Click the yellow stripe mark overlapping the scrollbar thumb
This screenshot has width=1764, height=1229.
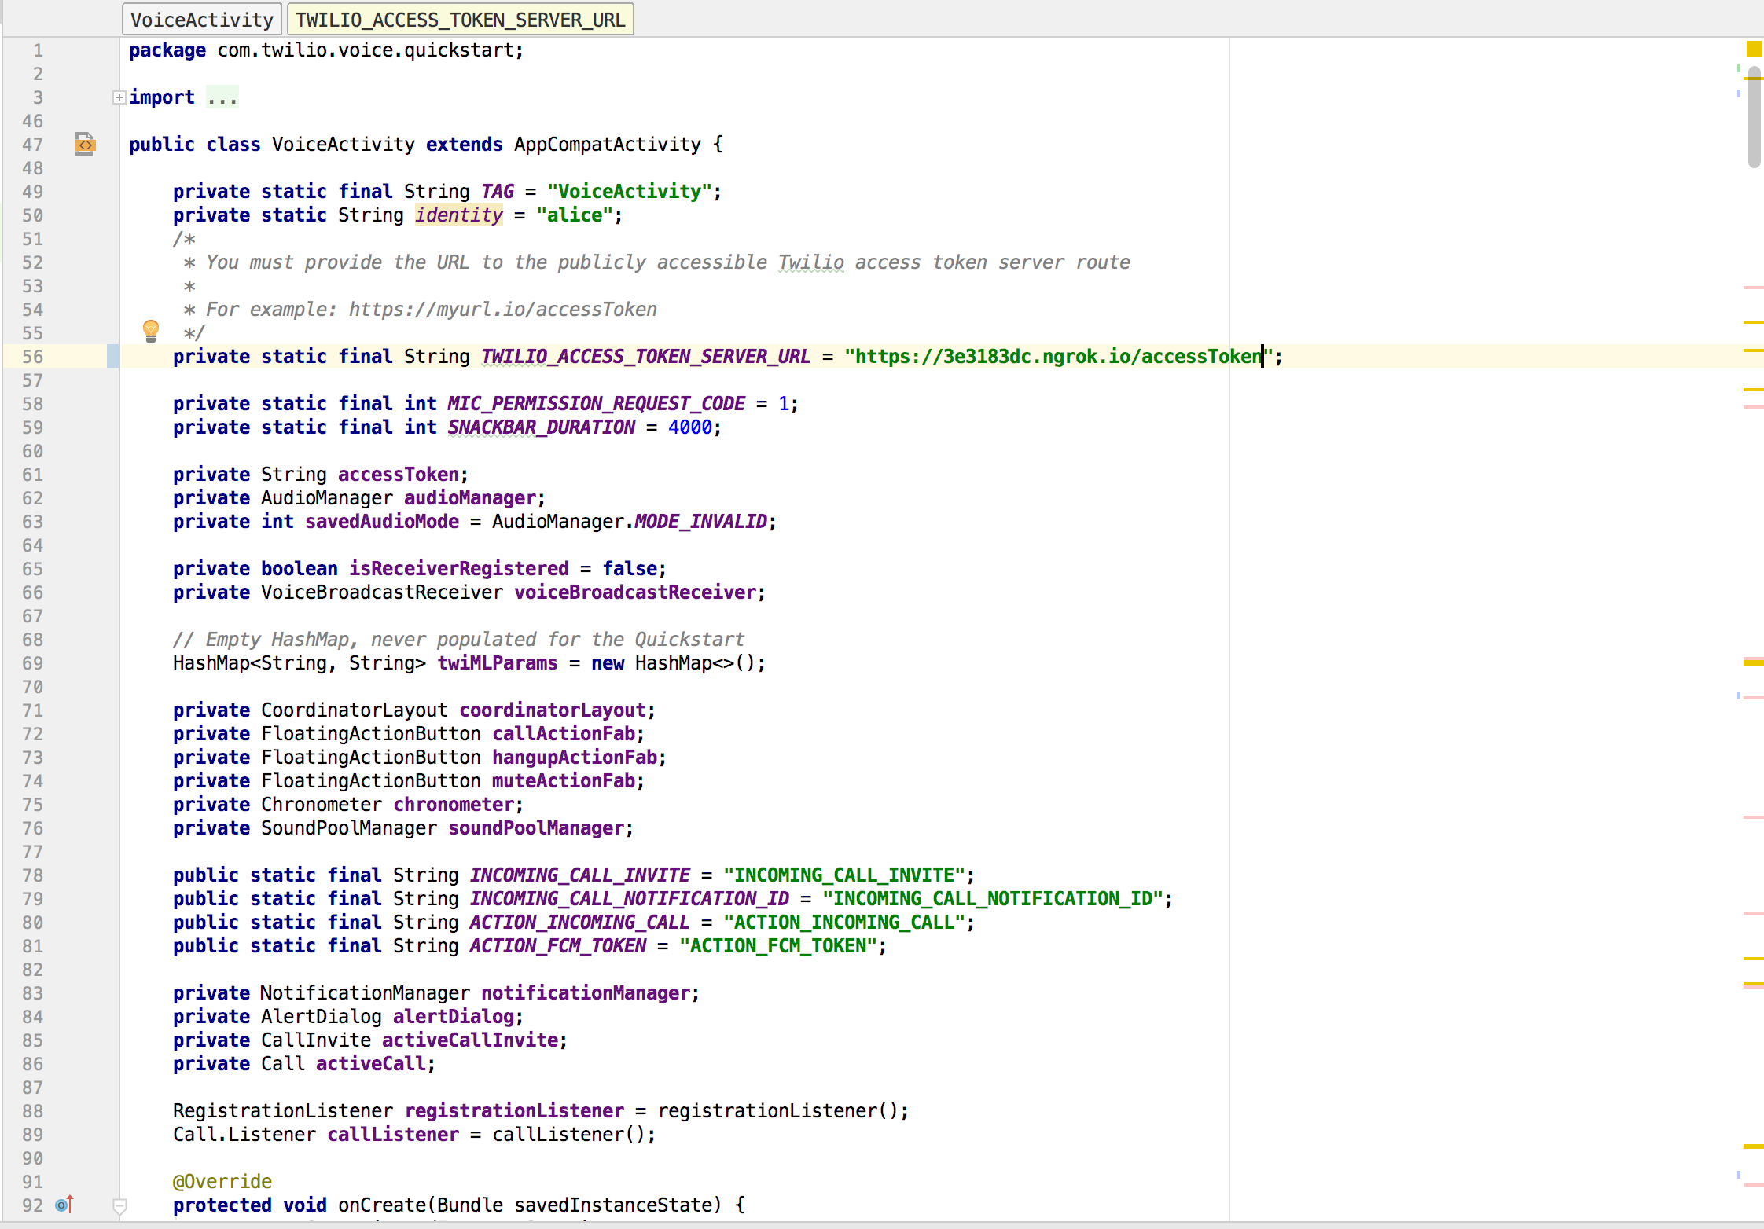click(1754, 79)
